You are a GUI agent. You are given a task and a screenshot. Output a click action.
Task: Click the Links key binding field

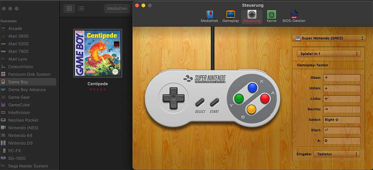[342, 99]
